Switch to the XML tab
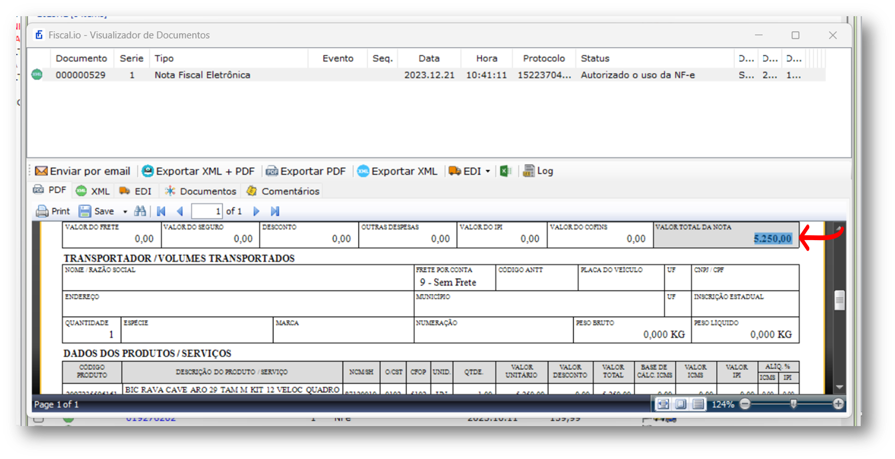Viewport: 895px width, 459px height. 93,191
